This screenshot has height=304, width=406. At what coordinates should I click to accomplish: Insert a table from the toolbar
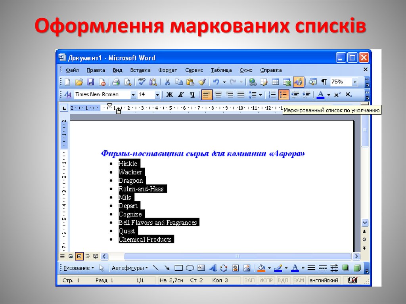click(275, 82)
